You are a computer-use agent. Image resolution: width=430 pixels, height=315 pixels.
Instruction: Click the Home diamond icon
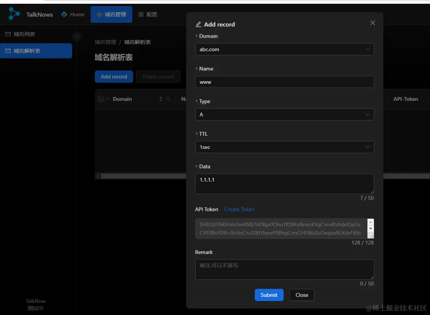coord(64,14)
